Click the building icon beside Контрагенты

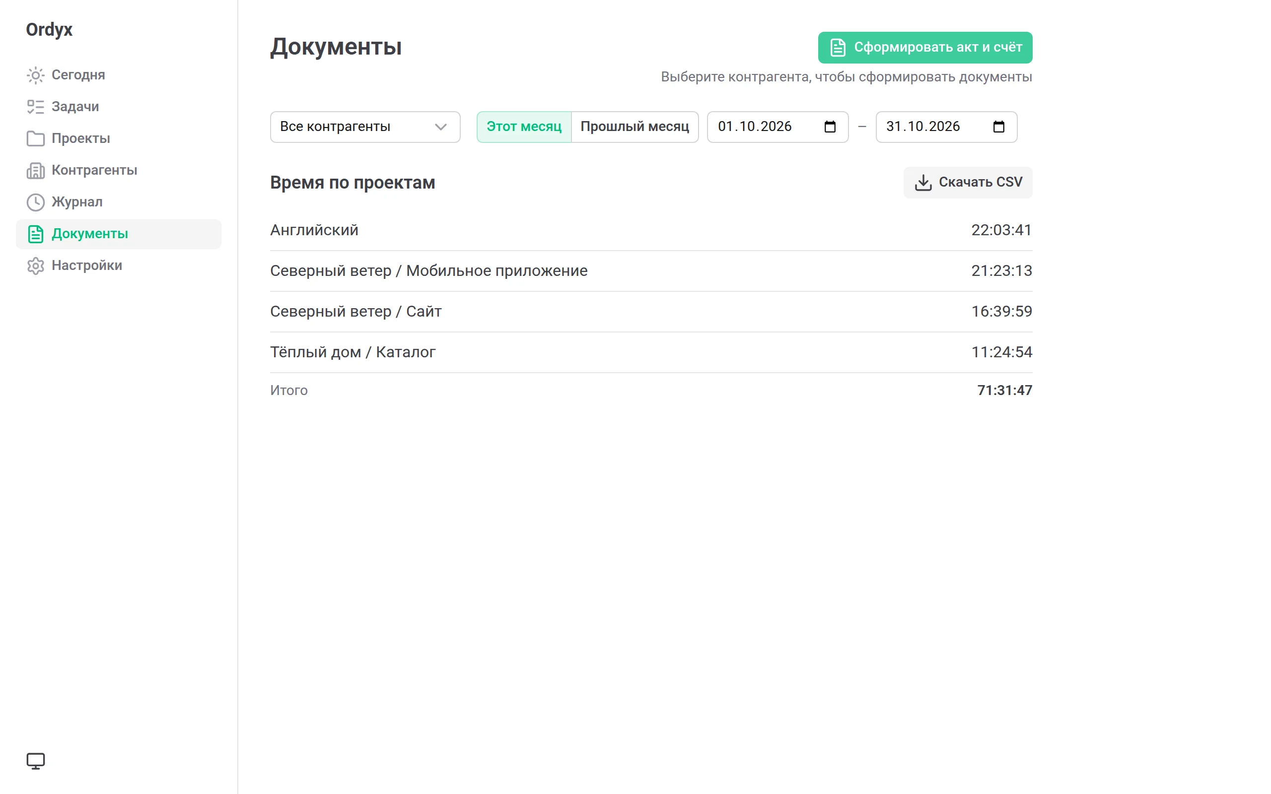(36, 171)
